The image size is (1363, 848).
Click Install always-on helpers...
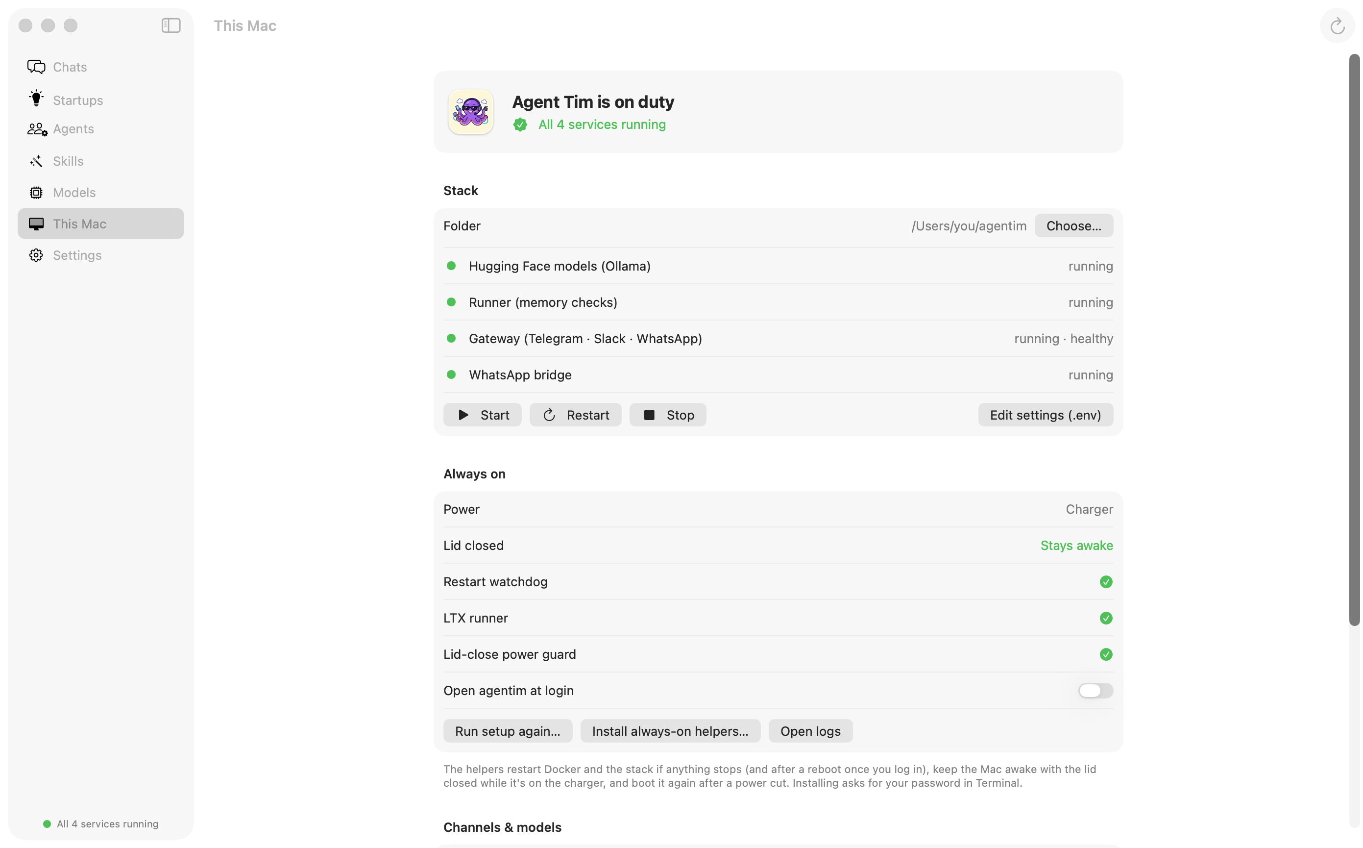670,731
